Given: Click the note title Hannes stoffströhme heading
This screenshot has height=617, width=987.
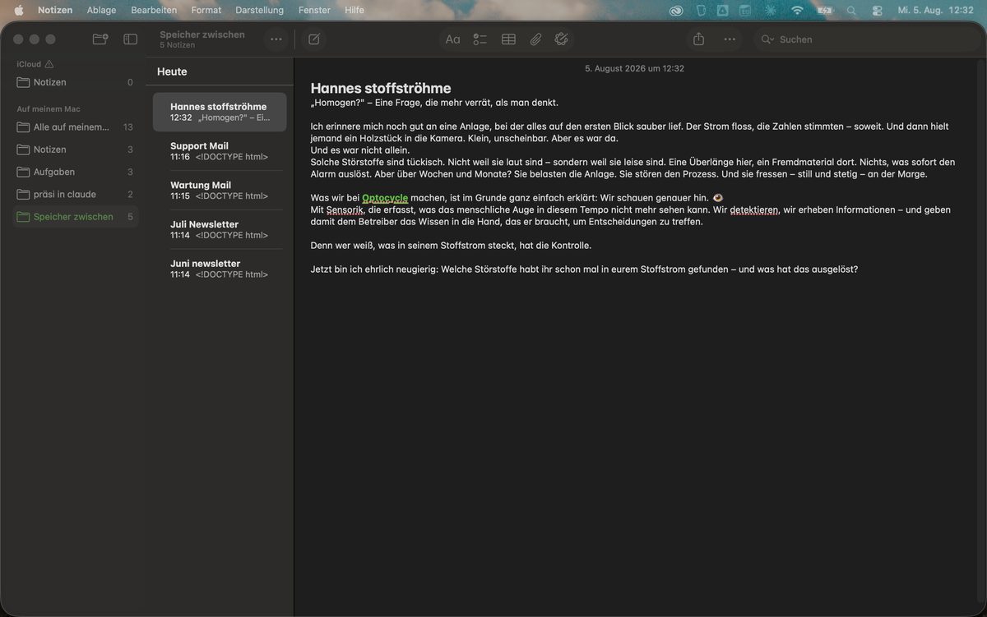Looking at the screenshot, I should click(381, 88).
